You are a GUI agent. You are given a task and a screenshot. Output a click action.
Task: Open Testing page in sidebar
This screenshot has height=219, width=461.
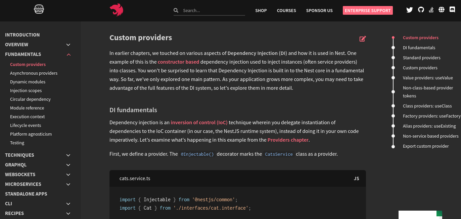click(17, 143)
